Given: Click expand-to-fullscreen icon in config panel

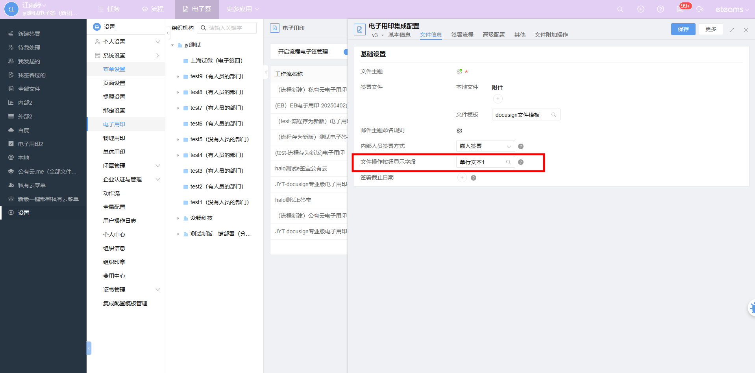Looking at the screenshot, I should pos(732,30).
